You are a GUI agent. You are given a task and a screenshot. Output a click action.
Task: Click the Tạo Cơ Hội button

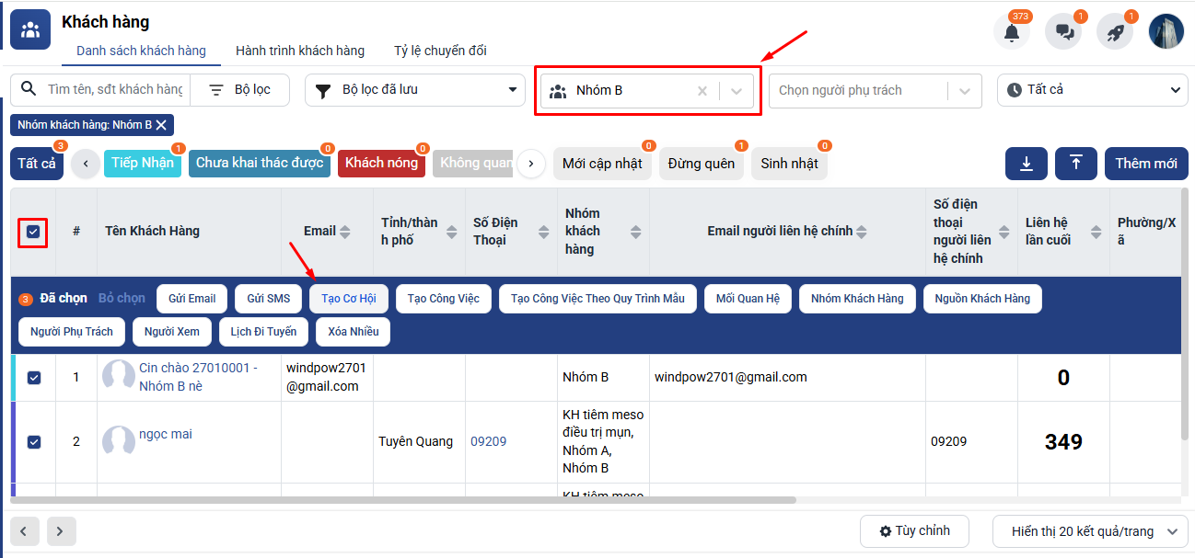(349, 299)
